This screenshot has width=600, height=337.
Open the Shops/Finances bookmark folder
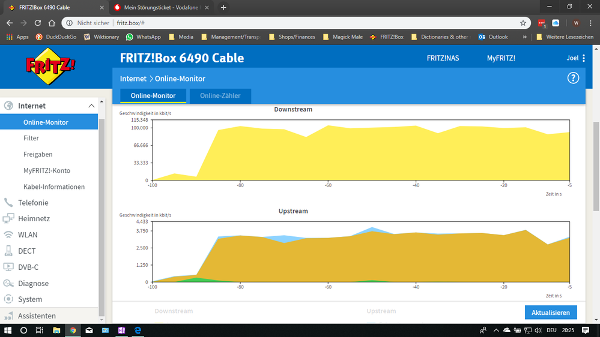click(292, 37)
